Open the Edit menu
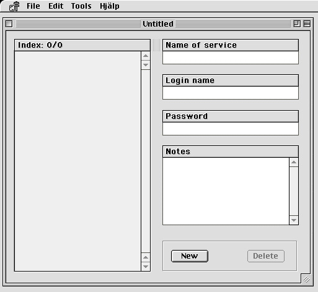The width and height of the screenshot is (318, 292). (56, 6)
